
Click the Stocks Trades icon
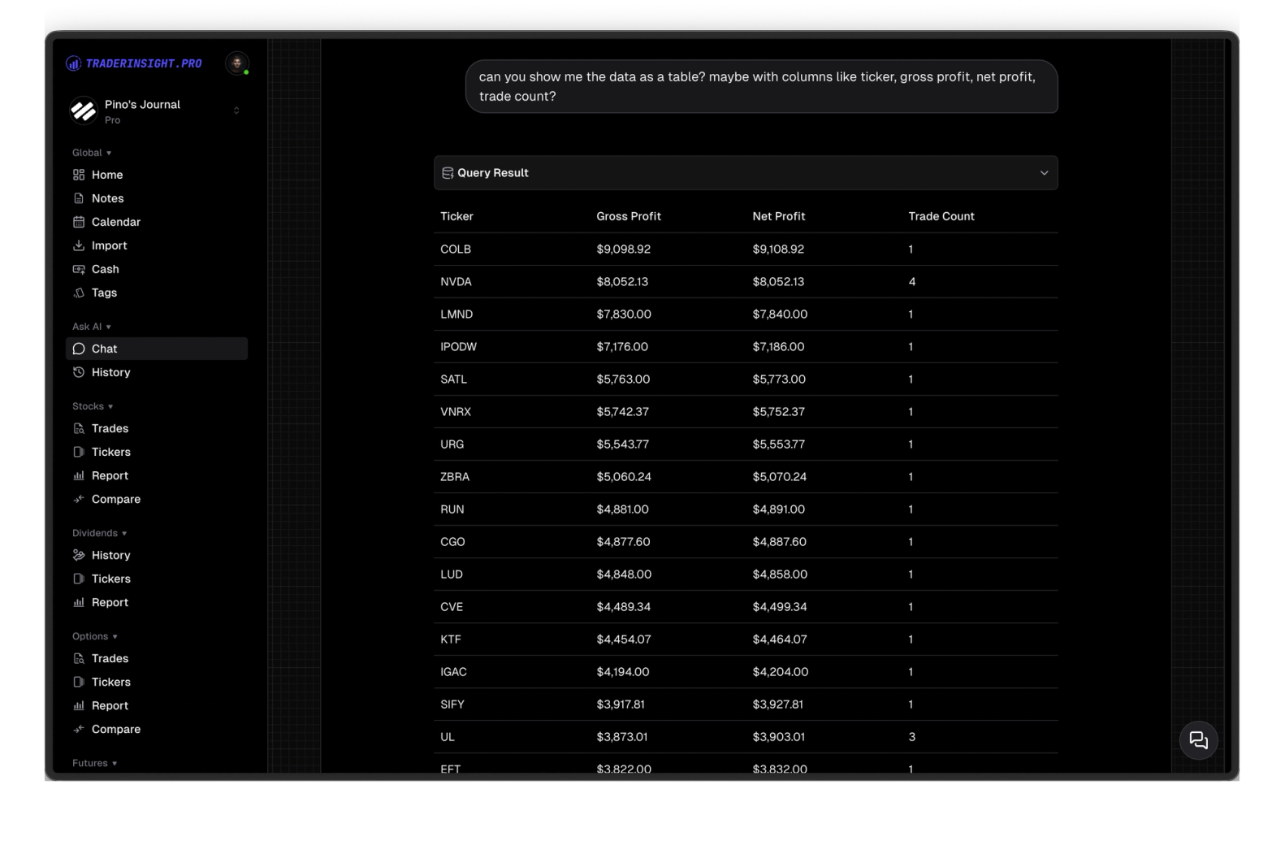[x=79, y=428]
